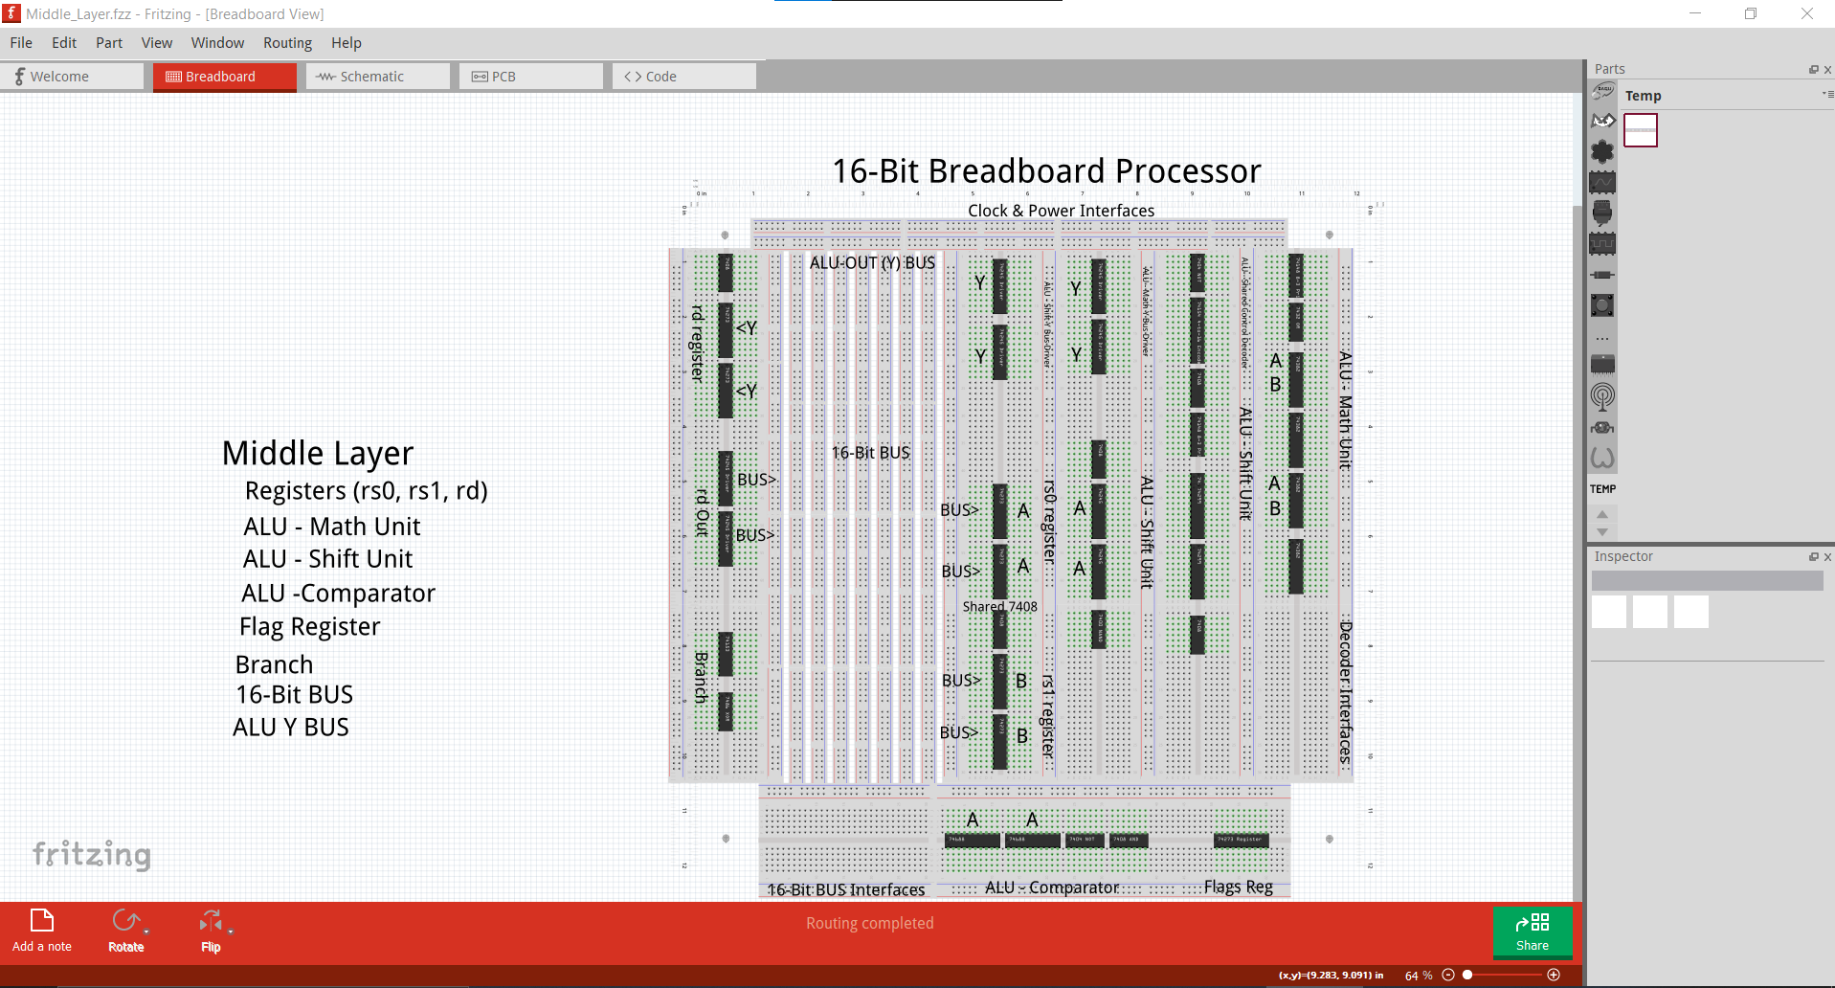Image resolution: width=1835 pixels, height=988 pixels.
Task: Click the Add a note icon
Action: 40,922
